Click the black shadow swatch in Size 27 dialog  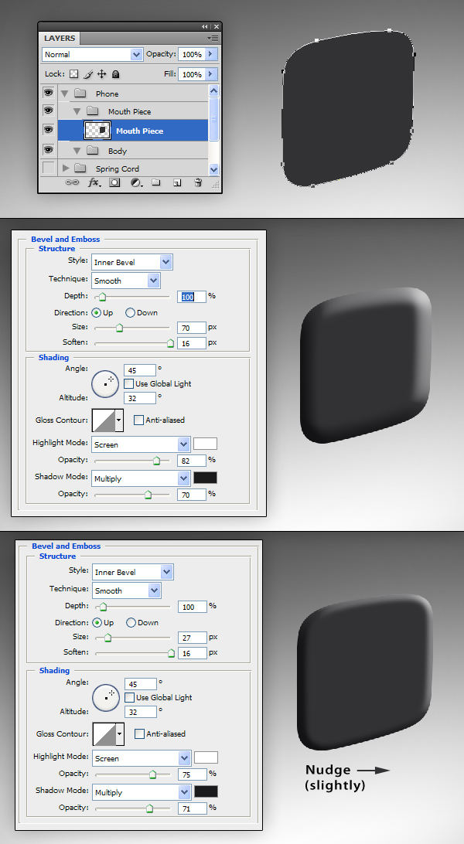(206, 791)
